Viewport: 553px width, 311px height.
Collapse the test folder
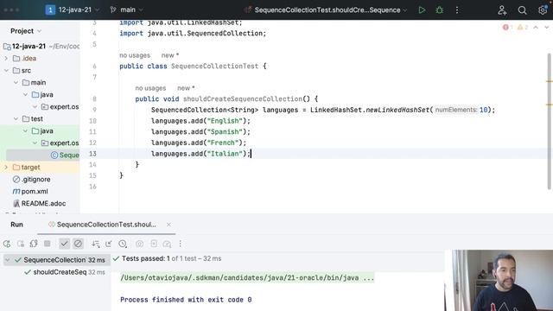[16, 119]
